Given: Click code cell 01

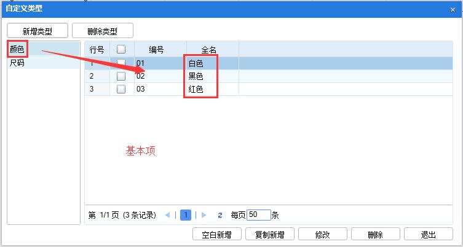Looking at the screenshot, I should (x=160, y=63).
